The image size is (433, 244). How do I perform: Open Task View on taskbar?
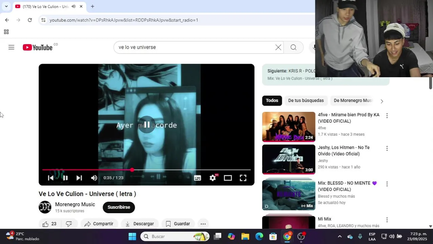click(218, 236)
